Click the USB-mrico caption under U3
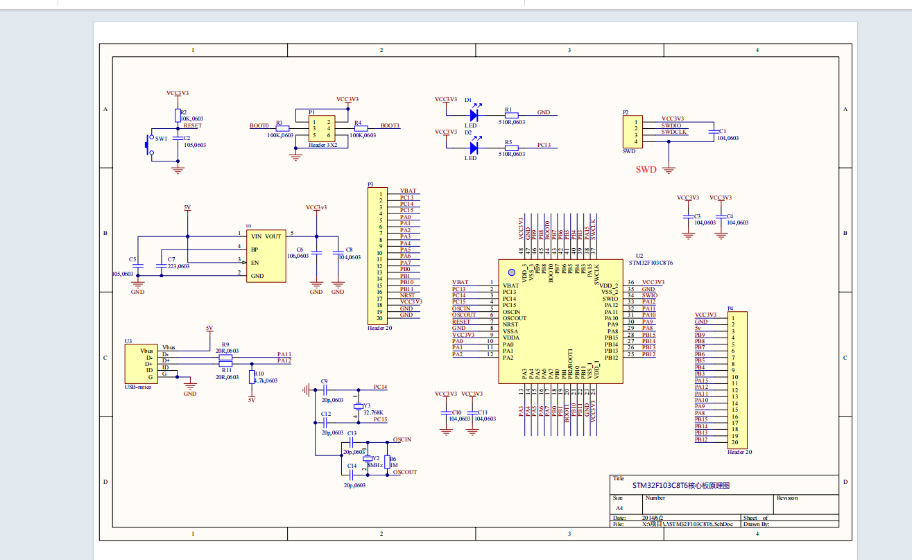The image size is (912, 560). point(137,387)
